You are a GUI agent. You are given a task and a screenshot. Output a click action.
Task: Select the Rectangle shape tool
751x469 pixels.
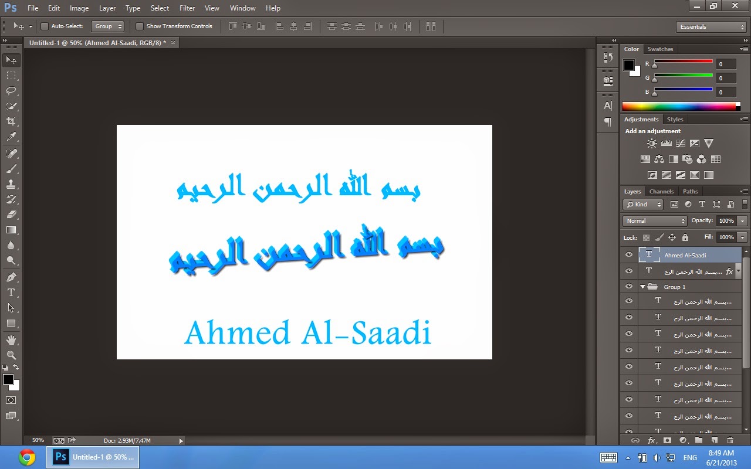coord(11,323)
